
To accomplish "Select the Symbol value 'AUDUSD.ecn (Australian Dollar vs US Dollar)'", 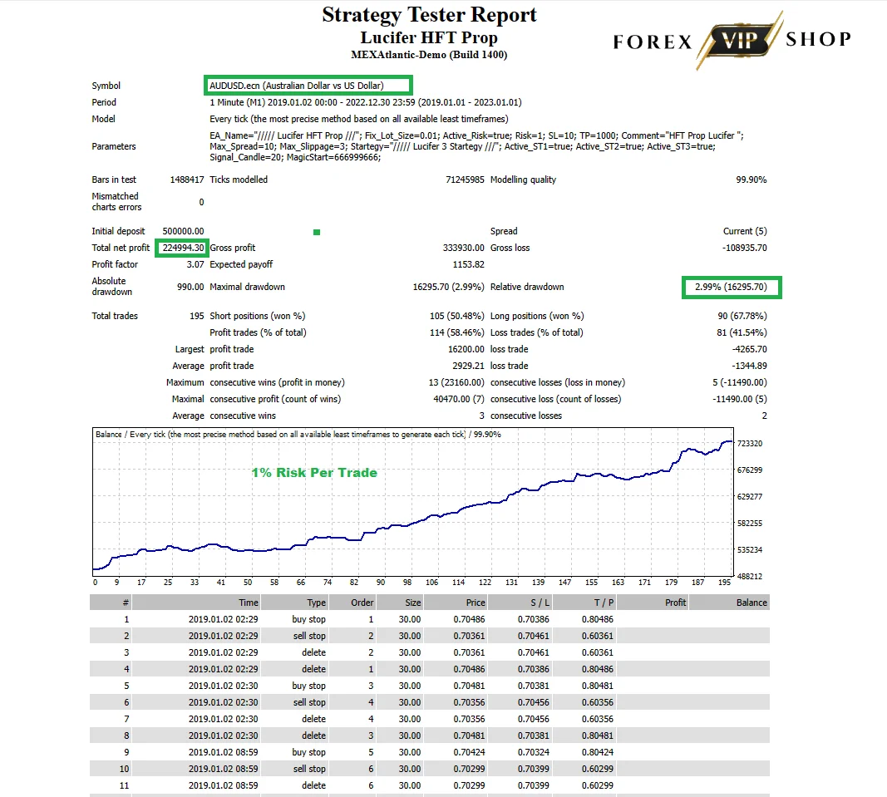I will click(x=297, y=86).
